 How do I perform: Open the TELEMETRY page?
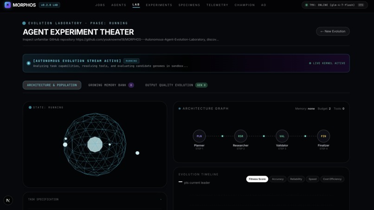[x=217, y=5]
